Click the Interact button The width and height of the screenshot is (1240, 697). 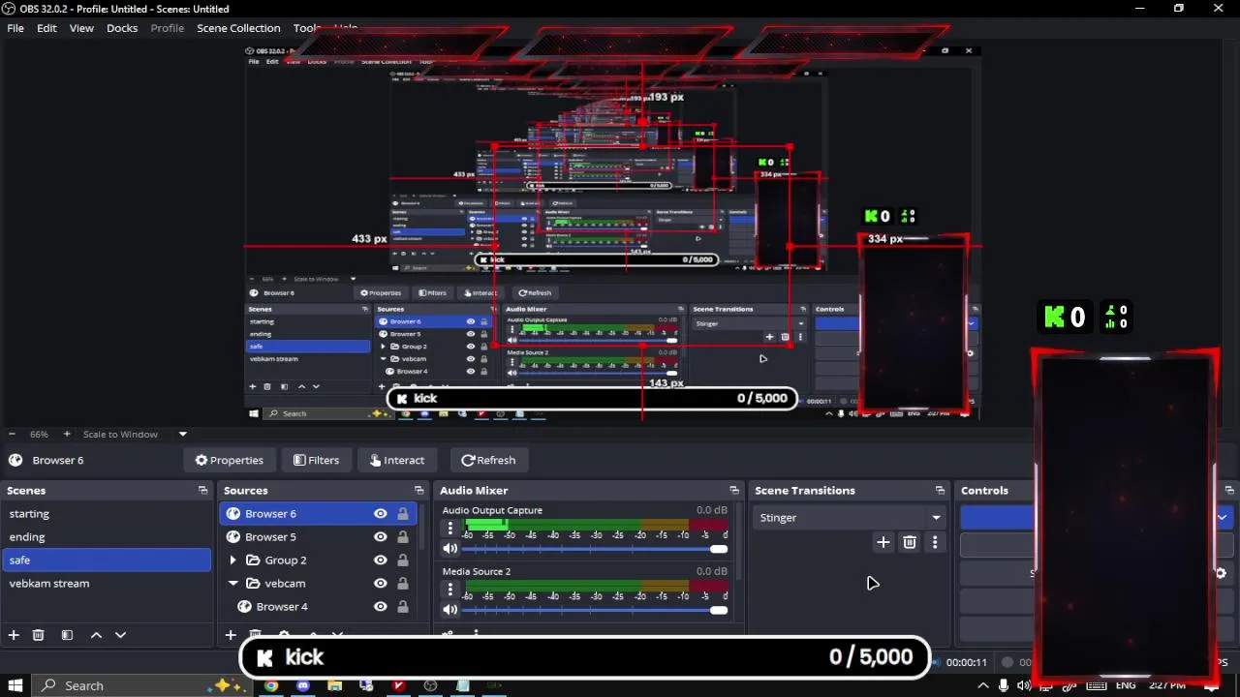coord(395,460)
